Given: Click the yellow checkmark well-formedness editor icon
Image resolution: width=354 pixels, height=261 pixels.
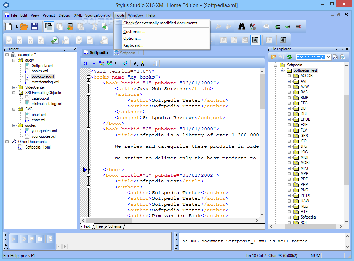Looking at the screenshot, I should pyautogui.click(x=101, y=63).
